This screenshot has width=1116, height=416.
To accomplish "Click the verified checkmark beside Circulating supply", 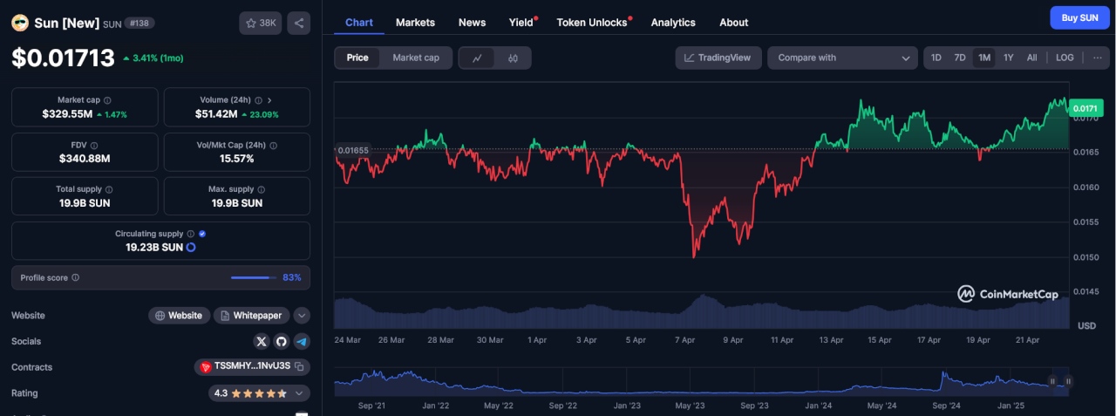I will click(202, 234).
